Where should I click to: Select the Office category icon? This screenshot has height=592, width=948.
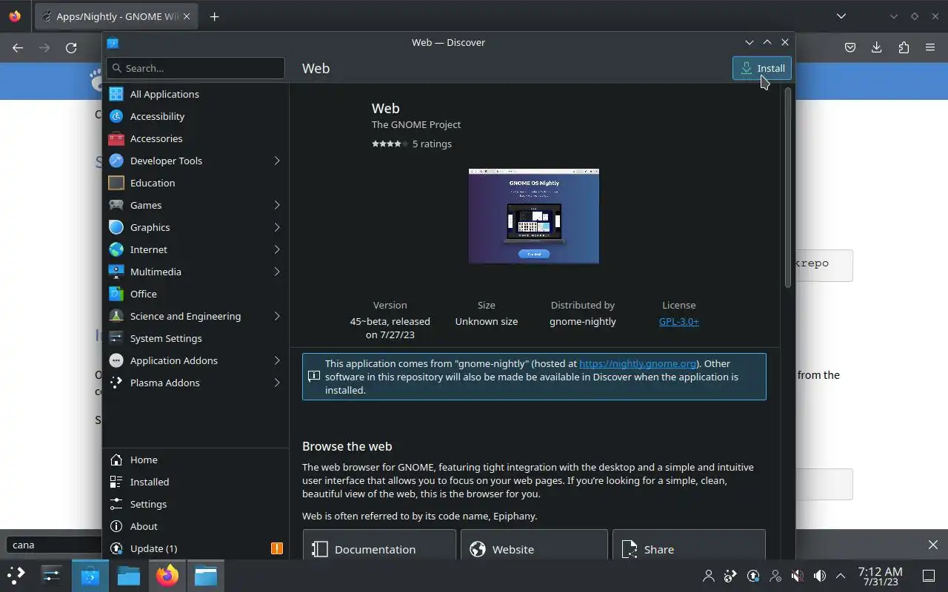tap(116, 294)
